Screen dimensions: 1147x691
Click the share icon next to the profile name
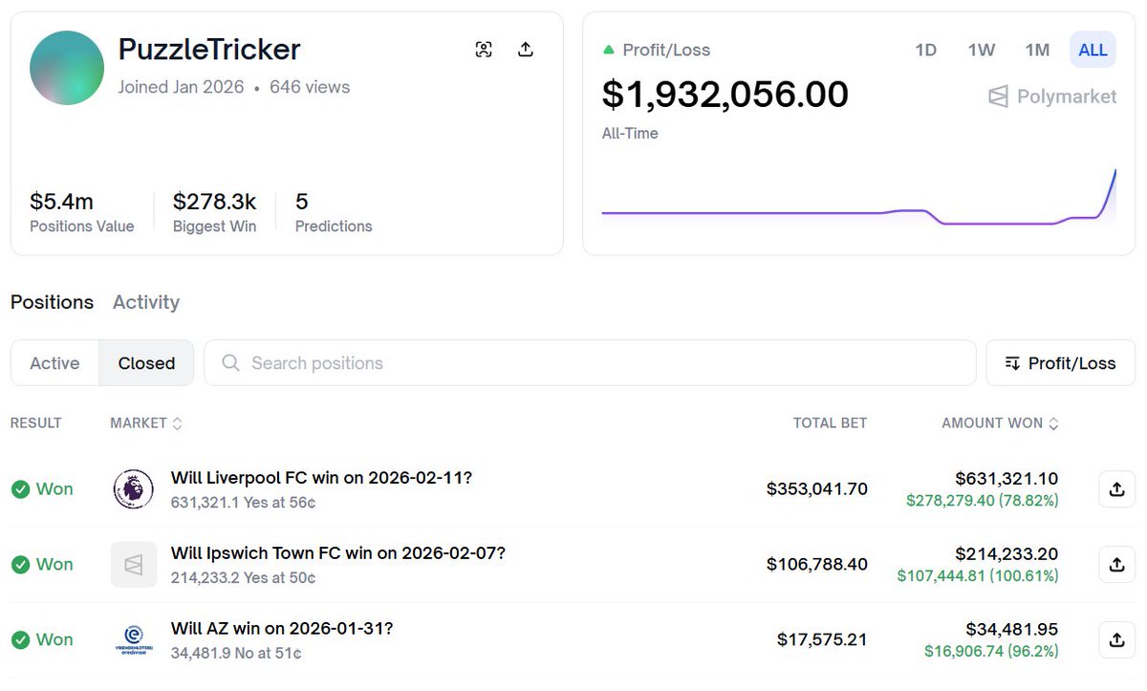525,50
